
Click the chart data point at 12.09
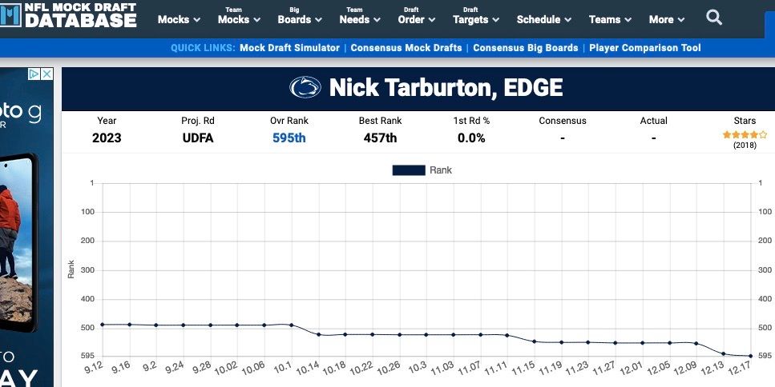pos(696,343)
